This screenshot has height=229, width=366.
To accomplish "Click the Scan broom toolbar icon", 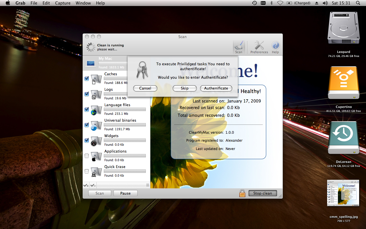I will pos(239,47).
